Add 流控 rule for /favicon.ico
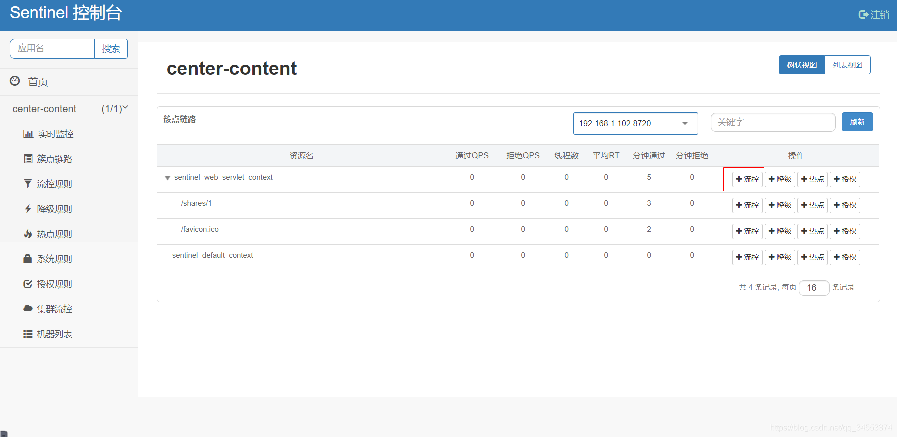Viewport: 897px width, 437px height. pos(747,231)
